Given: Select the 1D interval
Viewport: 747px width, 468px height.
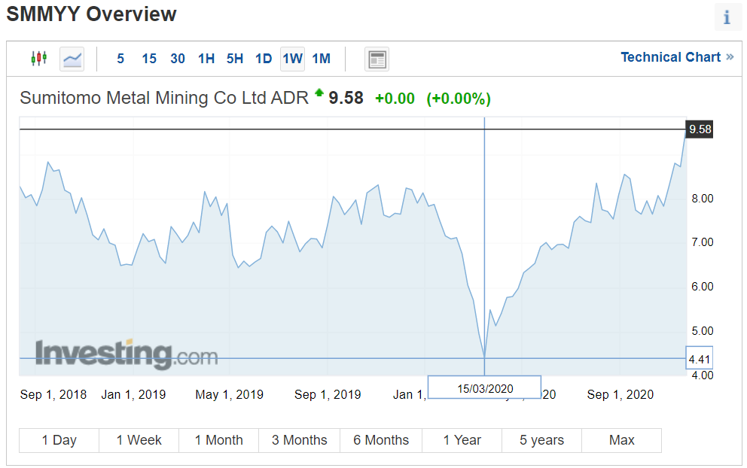Looking at the screenshot, I should pos(264,59).
